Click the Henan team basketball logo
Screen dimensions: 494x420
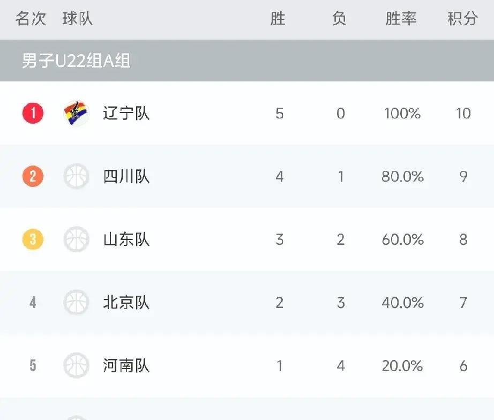[x=76, y=366]
